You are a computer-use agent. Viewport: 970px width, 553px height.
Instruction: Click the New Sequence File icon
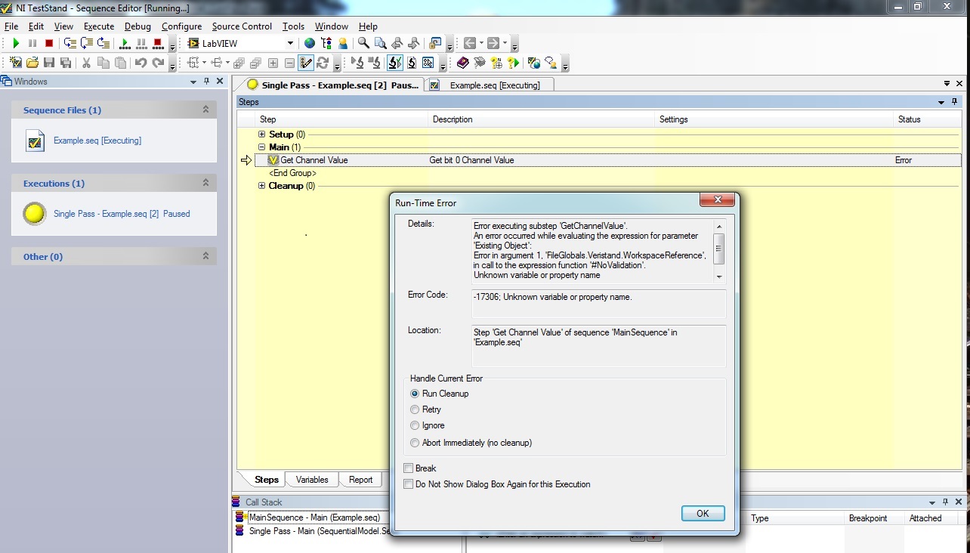point(16,63)
